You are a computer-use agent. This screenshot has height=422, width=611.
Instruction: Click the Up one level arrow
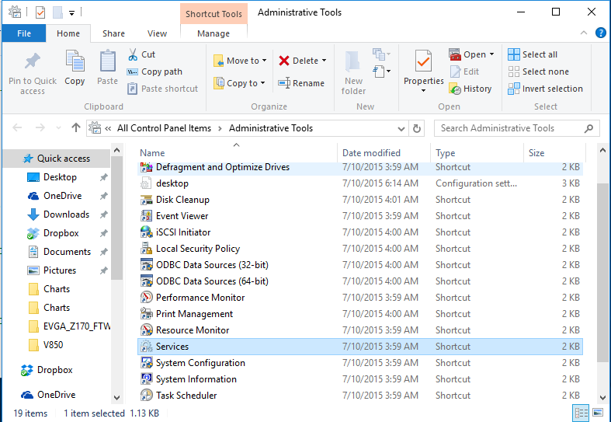tap(75, 127)
